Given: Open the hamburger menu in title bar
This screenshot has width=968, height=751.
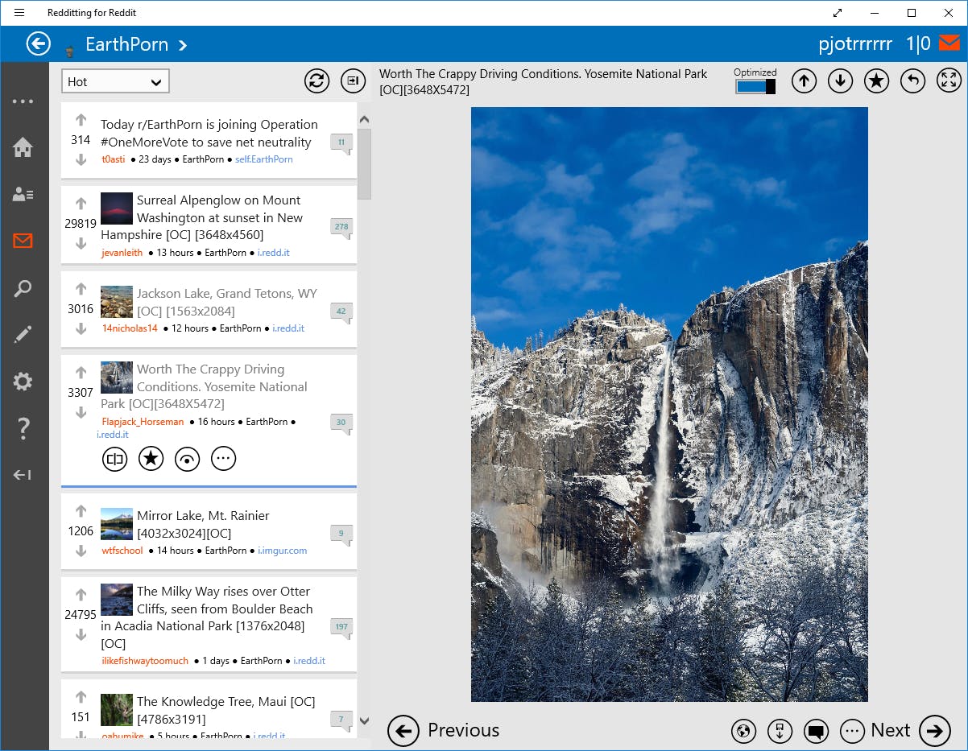Looking at the screenshot, I should pyautogui.click(x=19, y=13).
